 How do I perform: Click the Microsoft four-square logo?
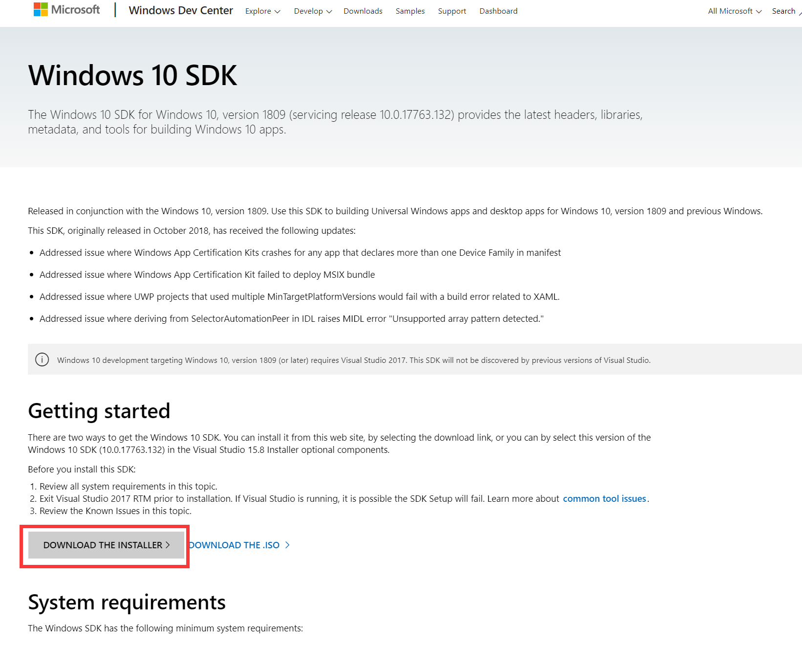41,9
